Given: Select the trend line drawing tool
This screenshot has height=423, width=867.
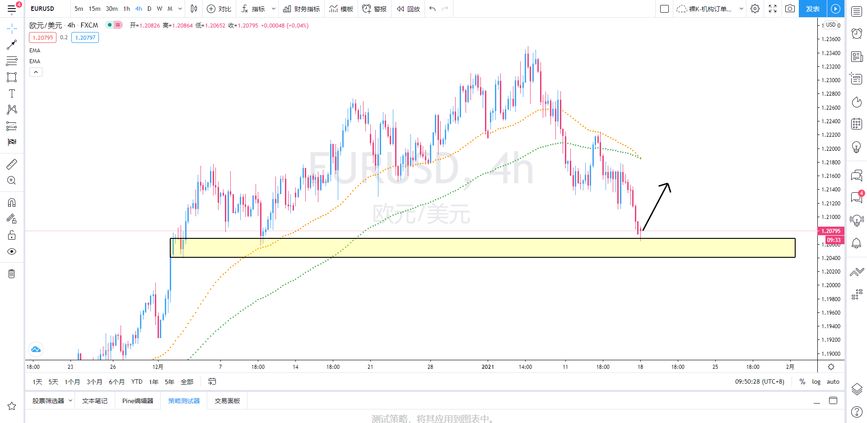Looking at the screenshot, I should click(12, 45).
